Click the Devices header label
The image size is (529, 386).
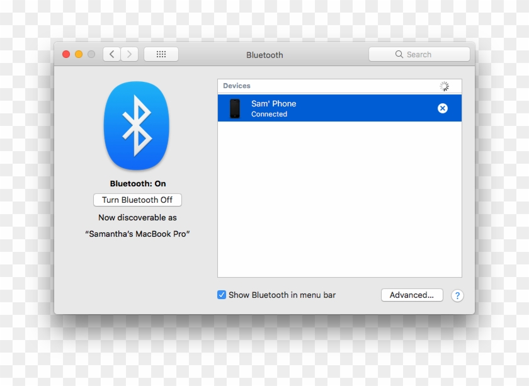tap(237, 86)
